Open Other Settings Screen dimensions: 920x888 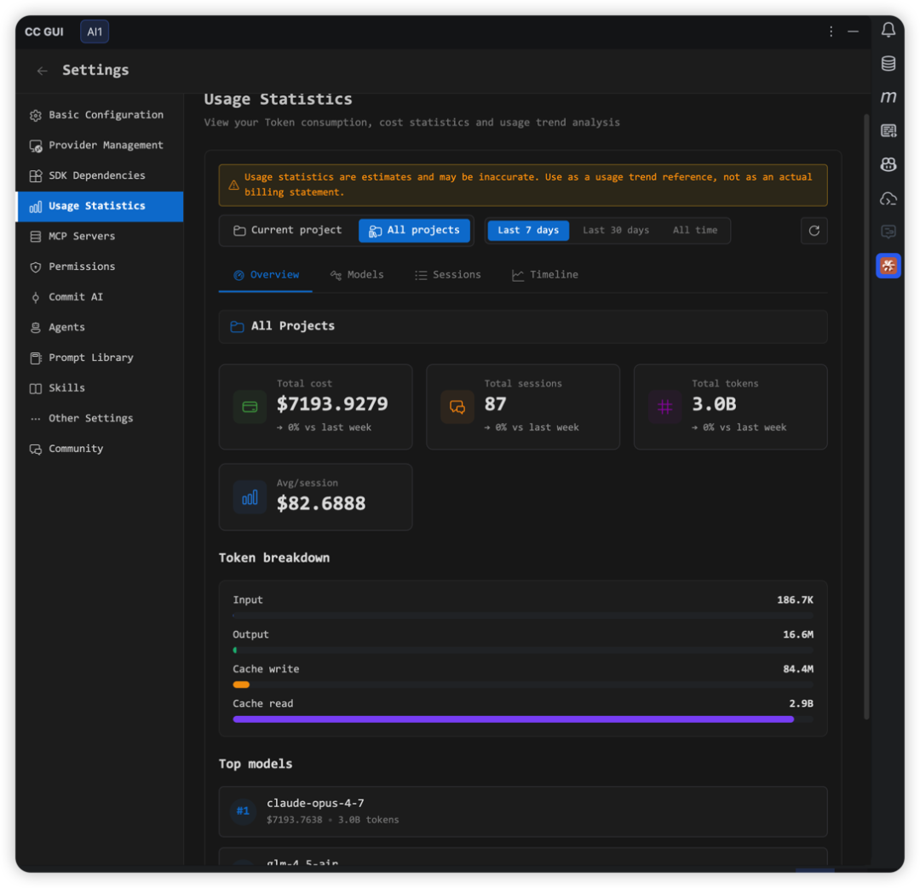100,418
